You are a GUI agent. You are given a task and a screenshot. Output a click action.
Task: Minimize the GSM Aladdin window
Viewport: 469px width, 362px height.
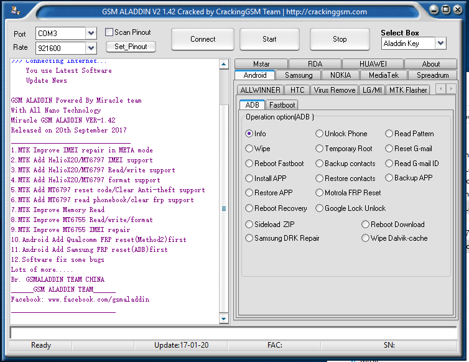point(434,9)
